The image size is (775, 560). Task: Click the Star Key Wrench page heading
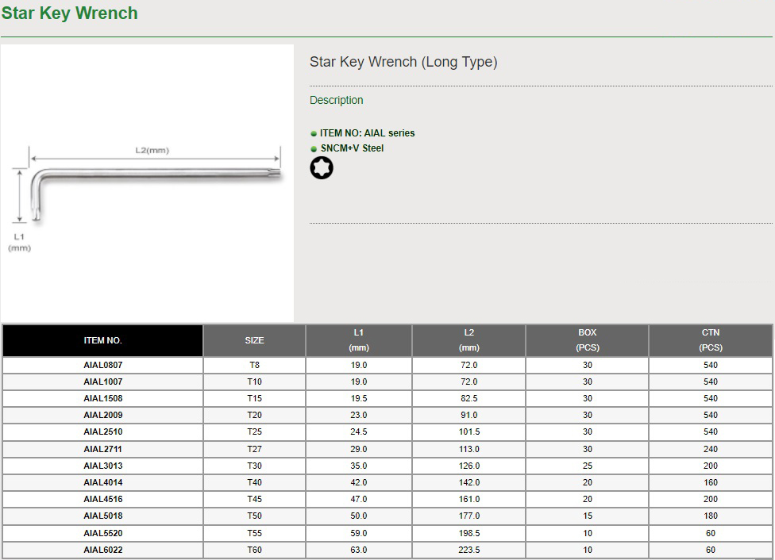pyautogui.click(x=70, y=13)
